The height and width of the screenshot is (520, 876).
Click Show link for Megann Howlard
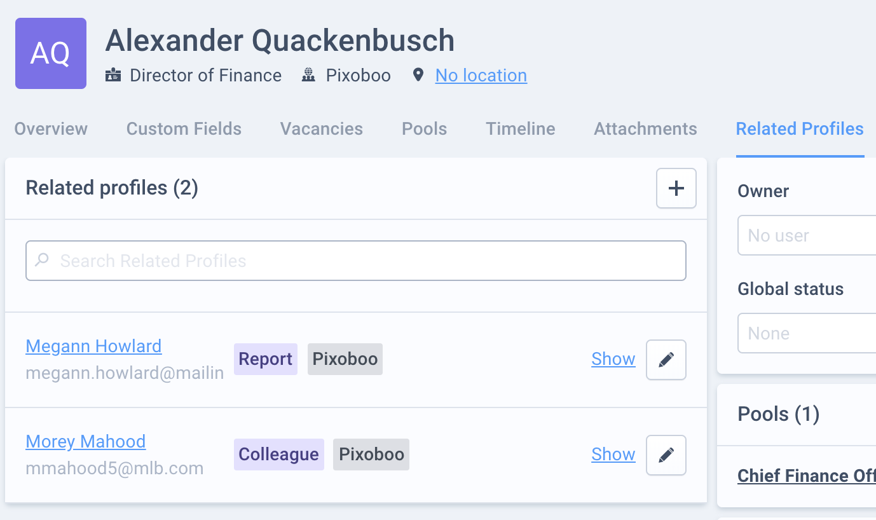pyautogui.click(x=613, y=359)
